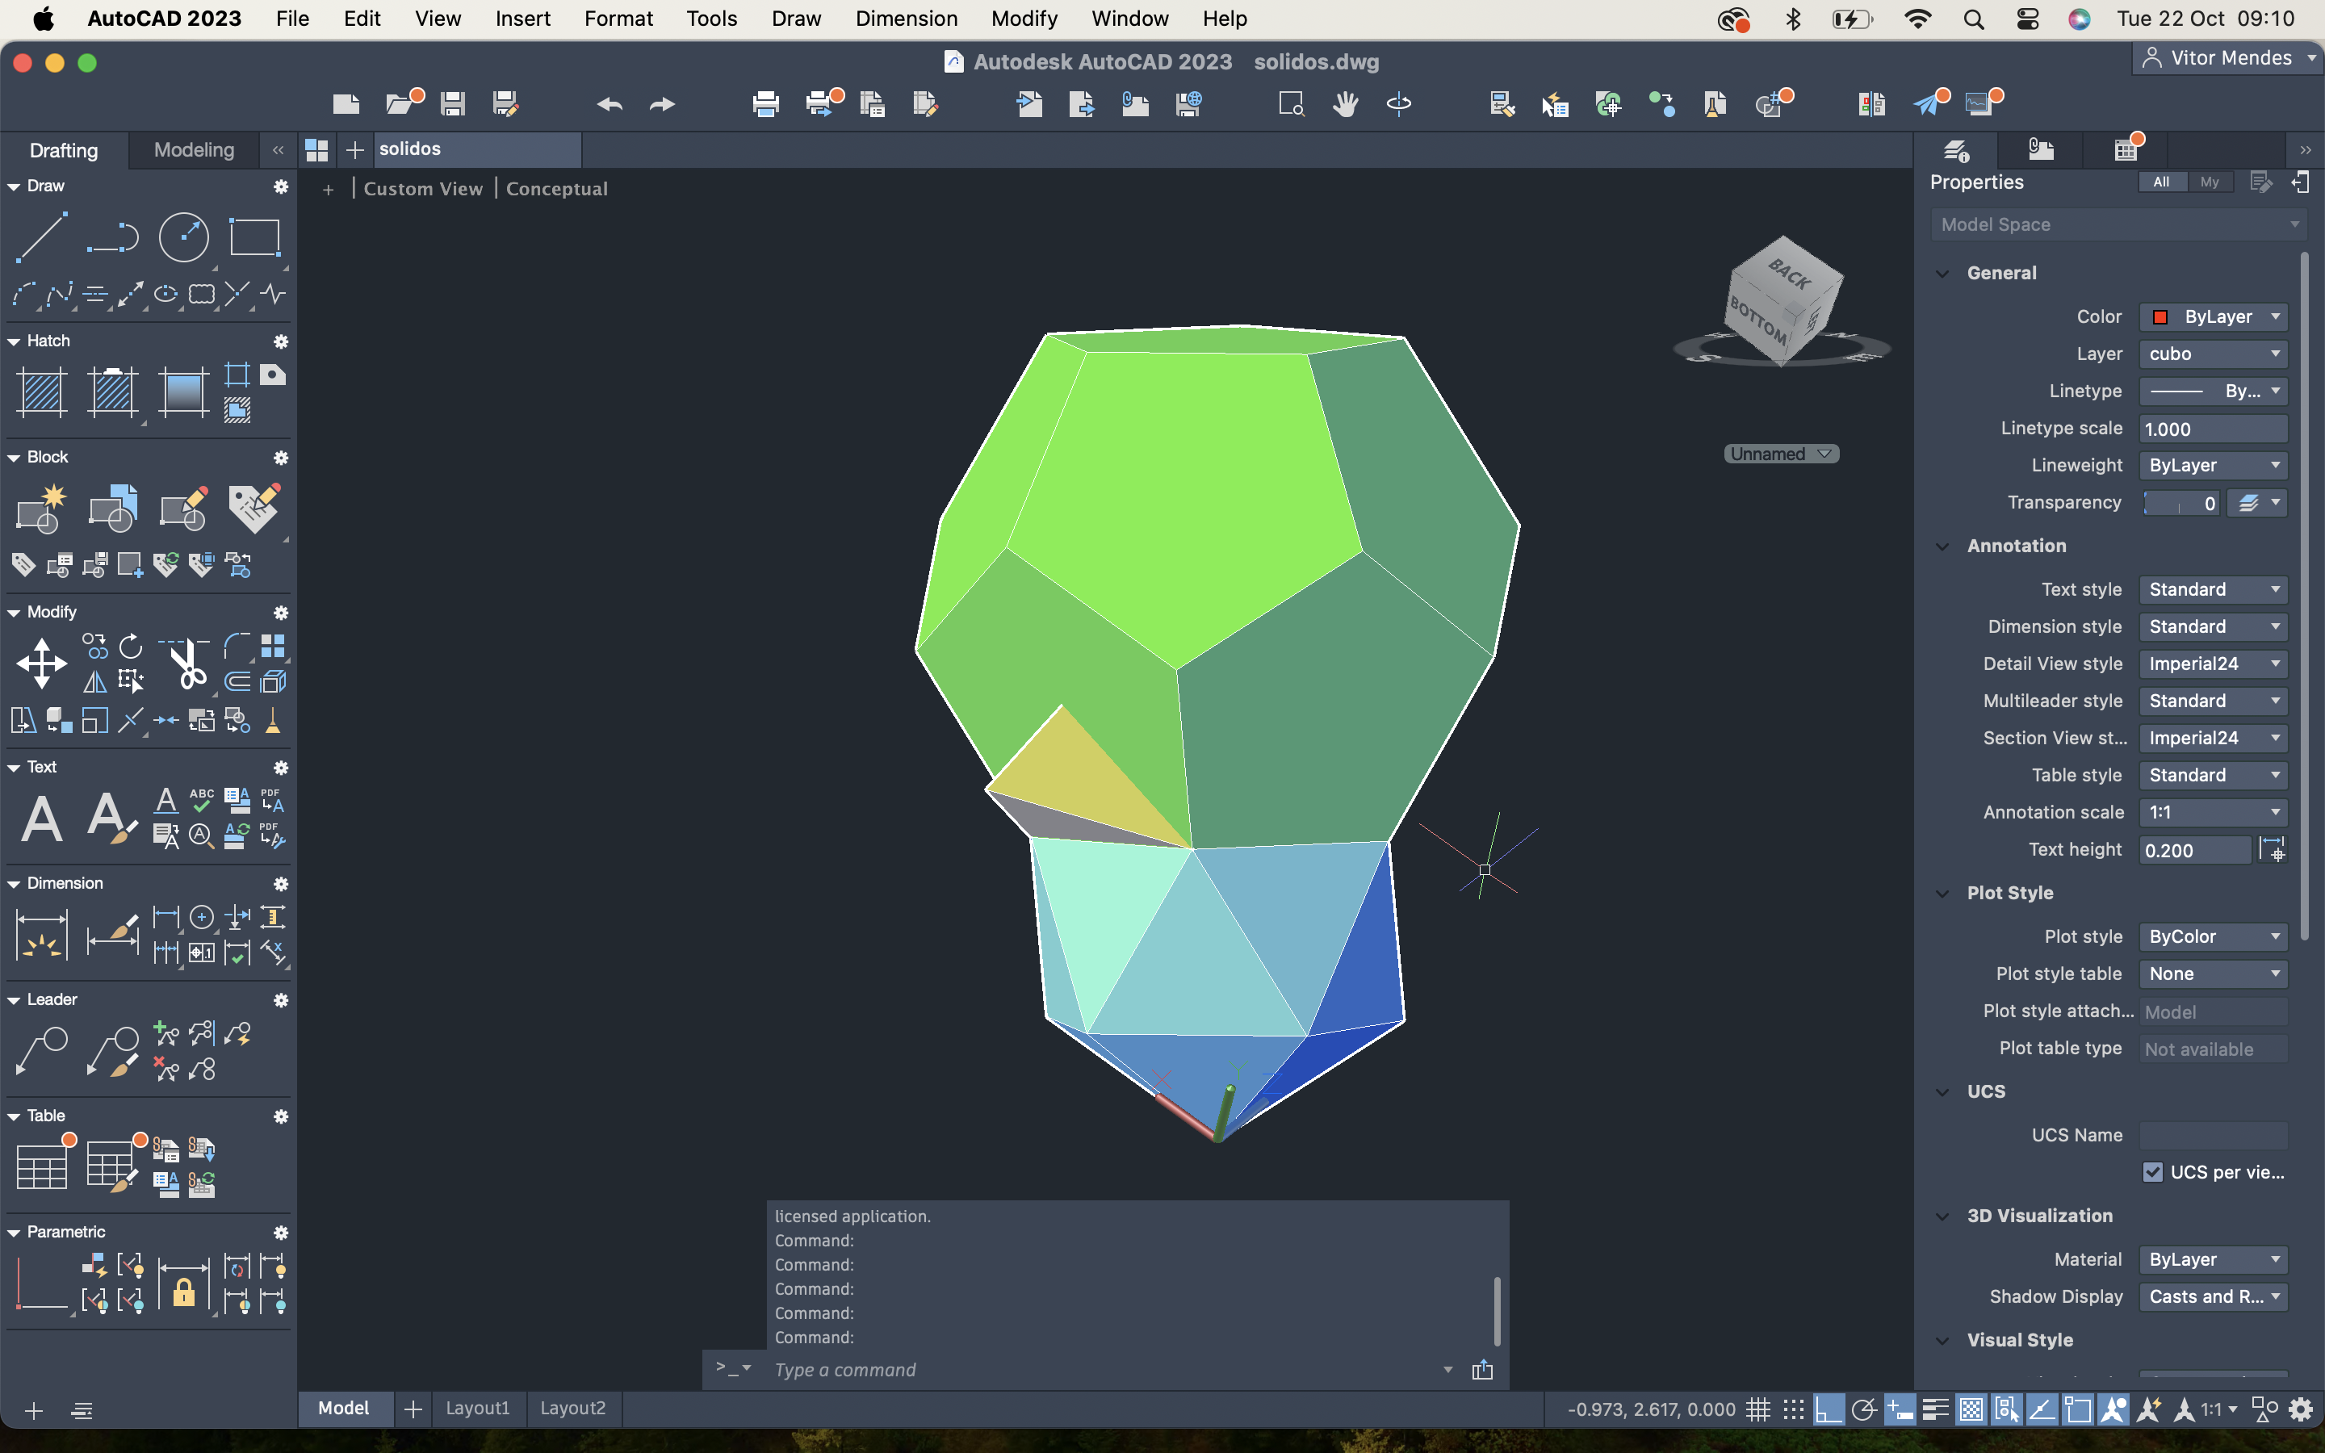Open the Layer cubo dropdown
Viewport: 2325px width, 1453px height.
2214,354
